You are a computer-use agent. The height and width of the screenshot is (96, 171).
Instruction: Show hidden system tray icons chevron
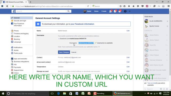point(145,94)
